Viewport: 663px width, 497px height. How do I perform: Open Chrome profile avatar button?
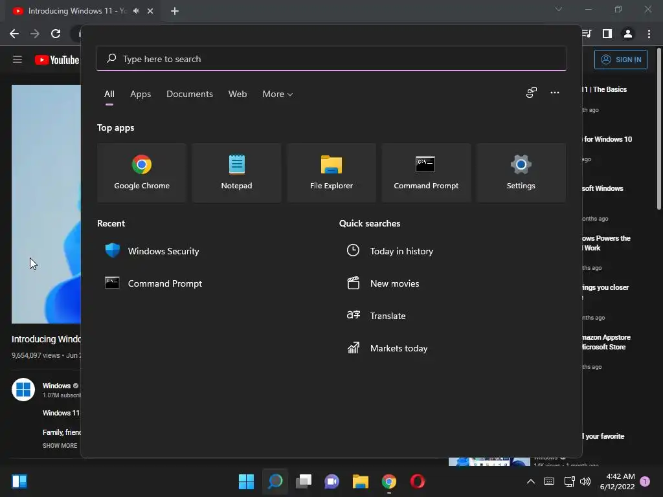[x=628, y=34]
